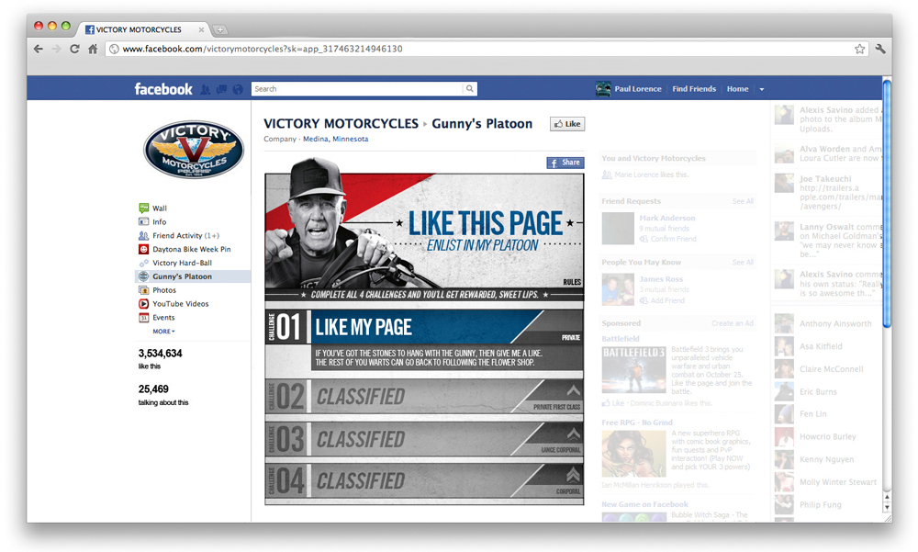Image resolution: width=918 pixels, height=552 pixels.
Task: Open the Info section
Action: click(x=159, y=222)
